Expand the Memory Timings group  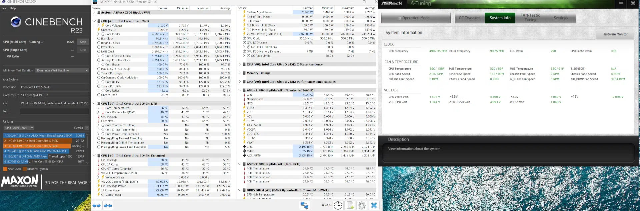pos(240,73)
